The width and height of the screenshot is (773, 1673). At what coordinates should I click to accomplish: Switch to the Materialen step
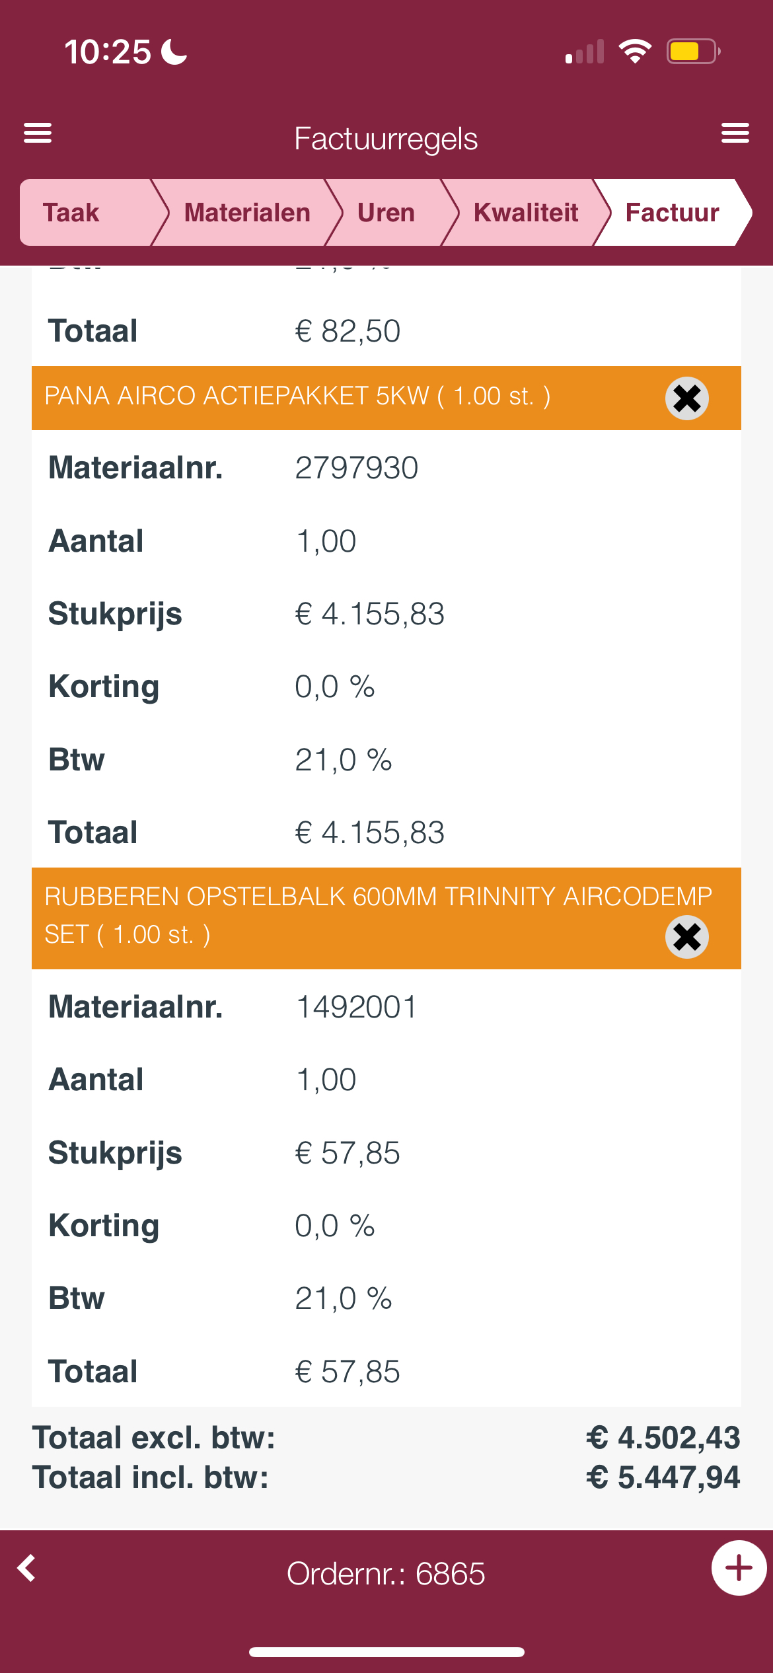tap(247, 213)
